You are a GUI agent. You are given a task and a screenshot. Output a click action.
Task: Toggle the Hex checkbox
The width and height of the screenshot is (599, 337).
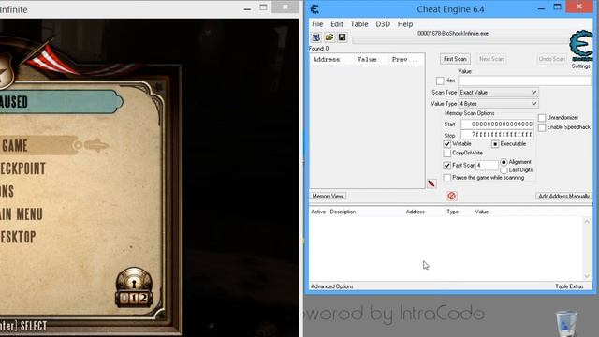click(x=440, y=81)
